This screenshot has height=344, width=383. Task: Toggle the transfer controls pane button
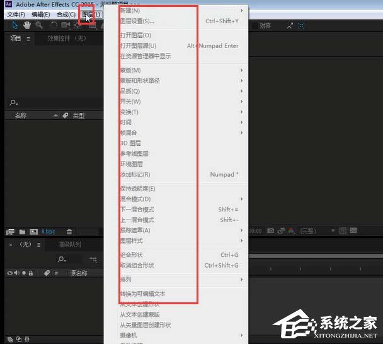point(19,340)
